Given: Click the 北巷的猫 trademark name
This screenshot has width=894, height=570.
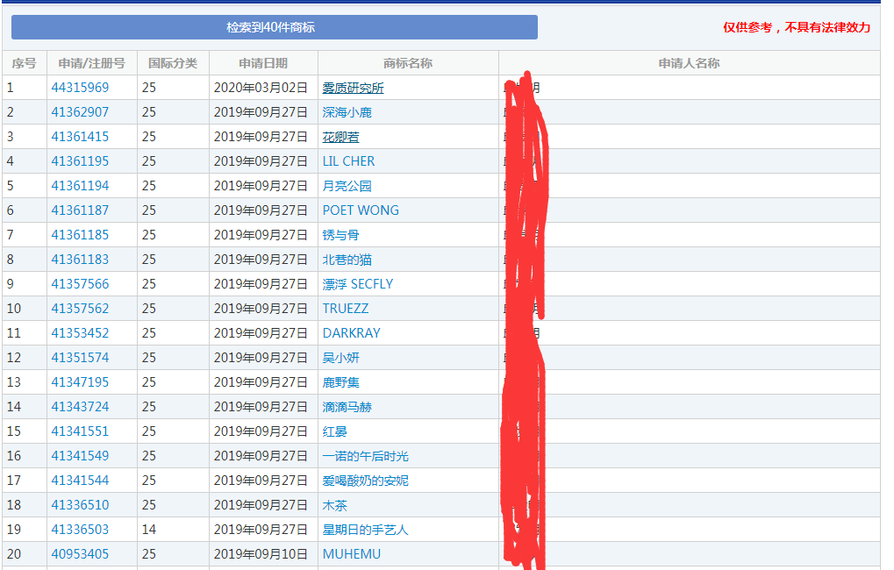Looking at the screenshot, I should (347, 260).
